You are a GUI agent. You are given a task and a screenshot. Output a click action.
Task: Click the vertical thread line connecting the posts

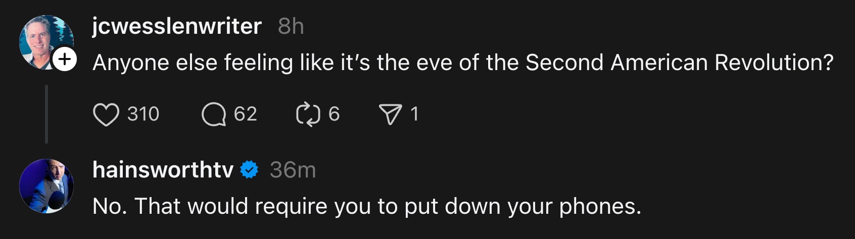(46, 114)
